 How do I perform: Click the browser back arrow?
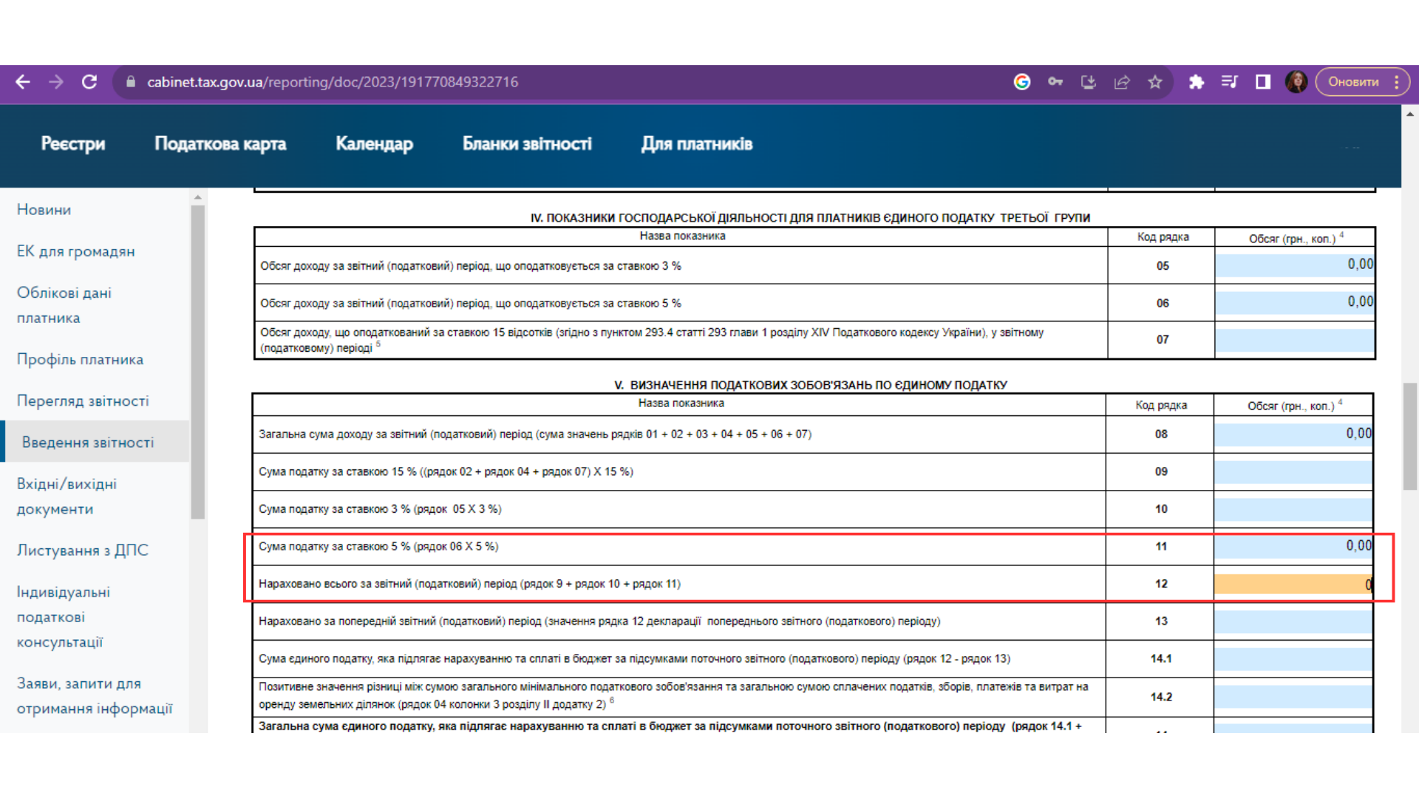click(x=23, y=82)
